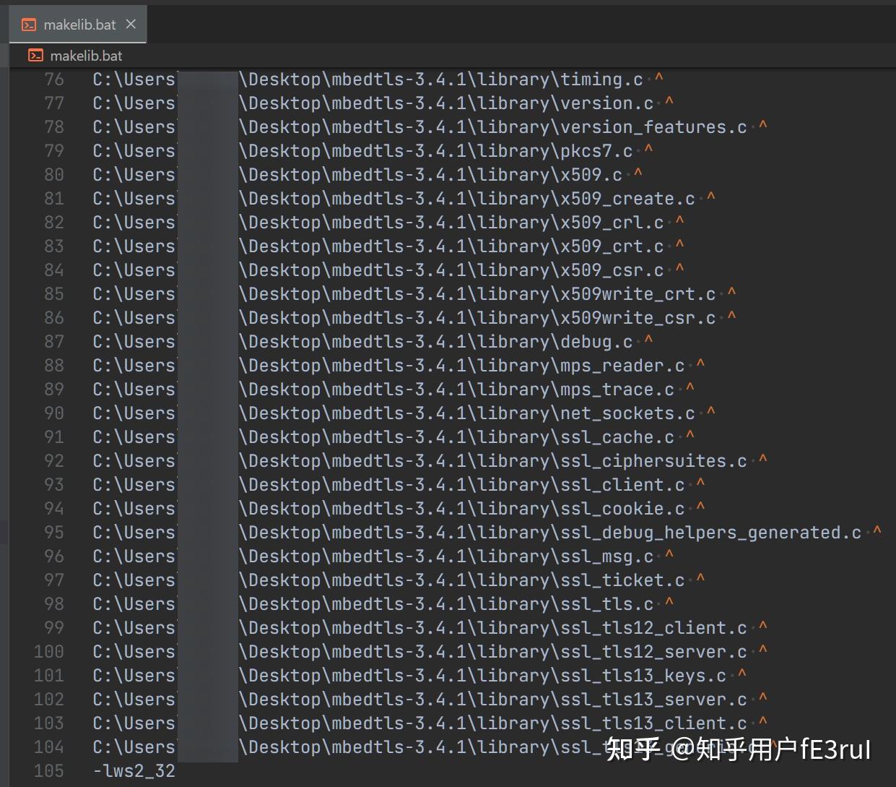Click the caret at the end of line 95
896x787 pixels.
tap(877, 531)
